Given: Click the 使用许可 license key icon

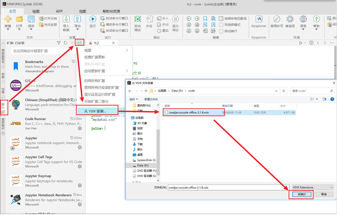Looking at the screenshot, I should click(277, 19).
